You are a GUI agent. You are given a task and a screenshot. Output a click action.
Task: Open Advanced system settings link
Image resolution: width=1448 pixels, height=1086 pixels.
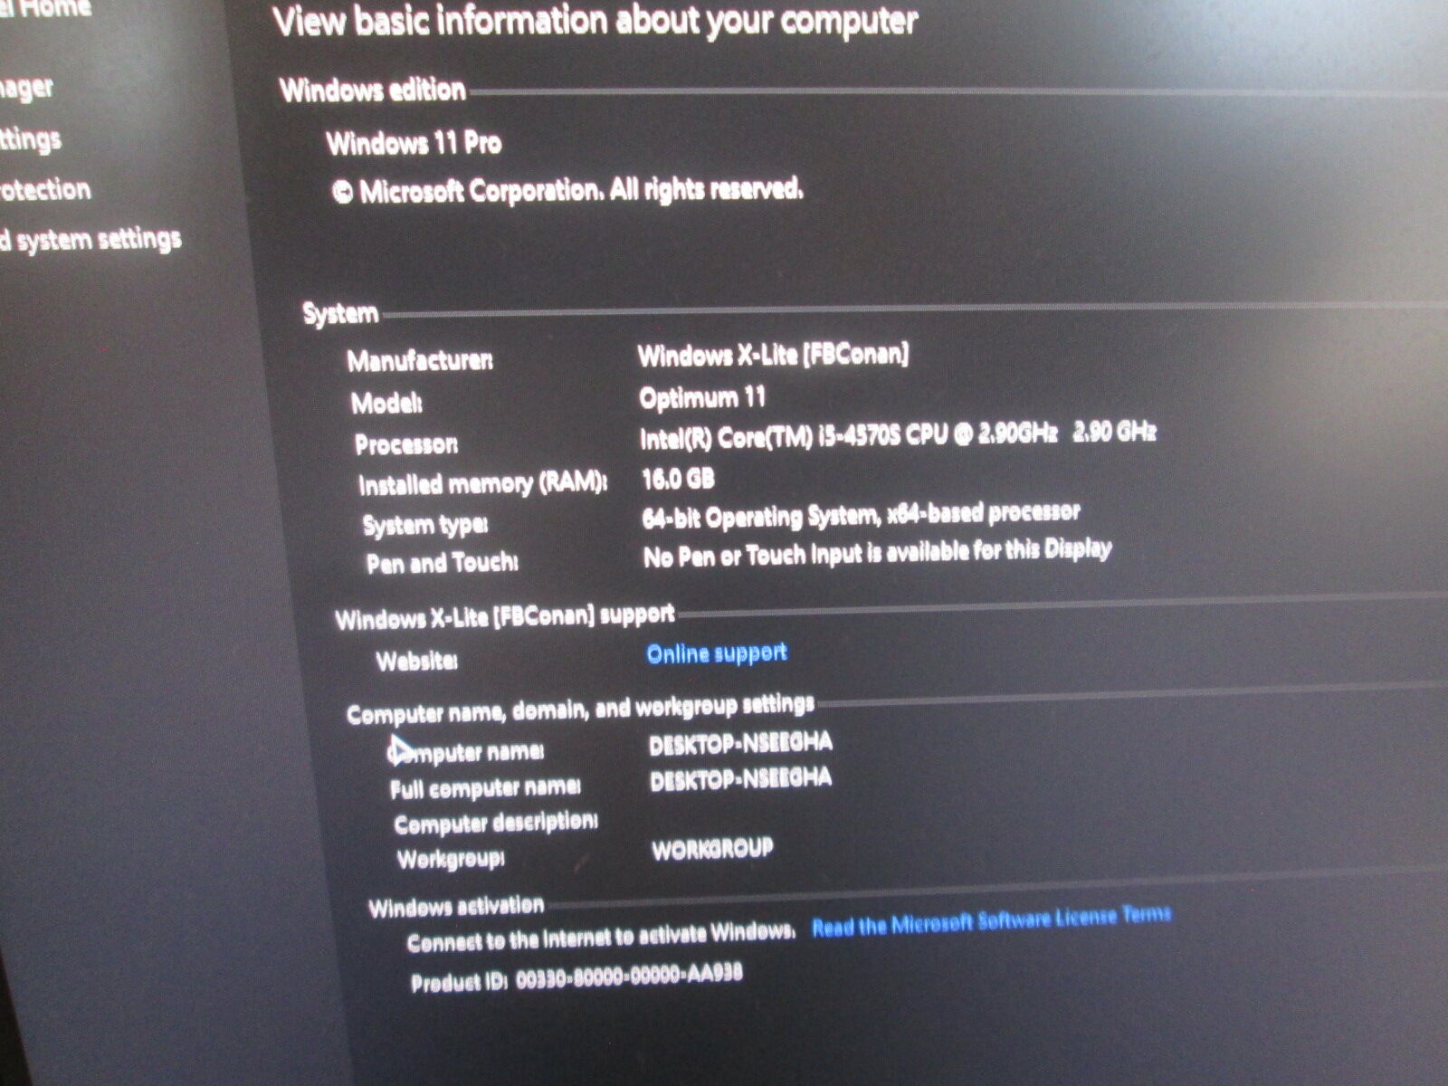tap(90, 239)
